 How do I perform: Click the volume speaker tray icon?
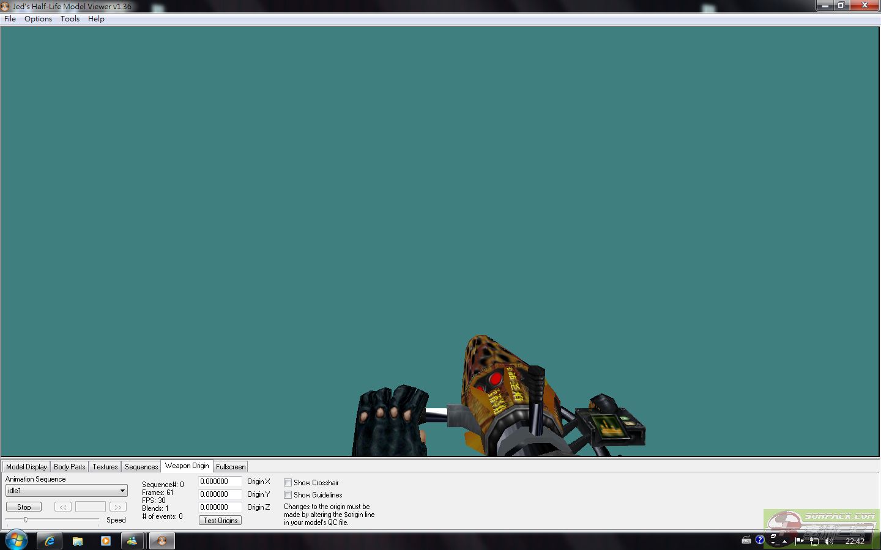(829, 541)
